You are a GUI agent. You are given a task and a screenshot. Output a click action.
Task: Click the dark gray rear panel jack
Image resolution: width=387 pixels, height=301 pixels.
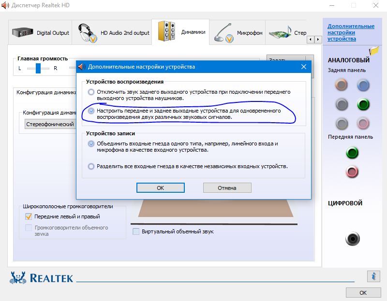(x=342, y=104)
